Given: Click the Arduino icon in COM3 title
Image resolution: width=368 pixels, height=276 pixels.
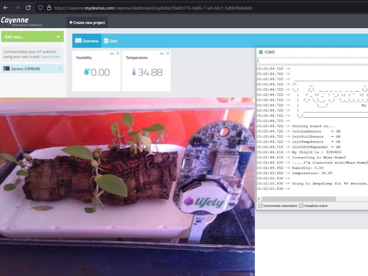Looking at the screenshot, I should (261, 52).
